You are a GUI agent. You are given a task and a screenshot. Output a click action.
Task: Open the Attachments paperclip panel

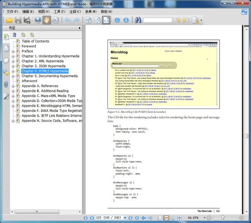point(6,84)
